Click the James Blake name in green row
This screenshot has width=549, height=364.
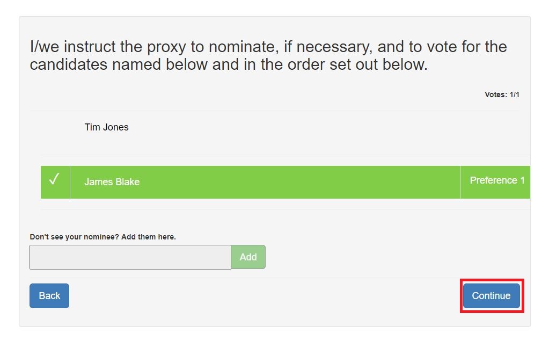[112, 182]
